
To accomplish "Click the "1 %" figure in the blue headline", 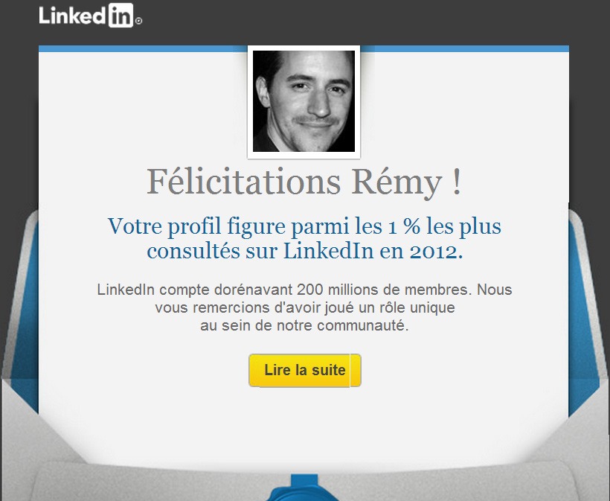I will click(x=404, y=226).
